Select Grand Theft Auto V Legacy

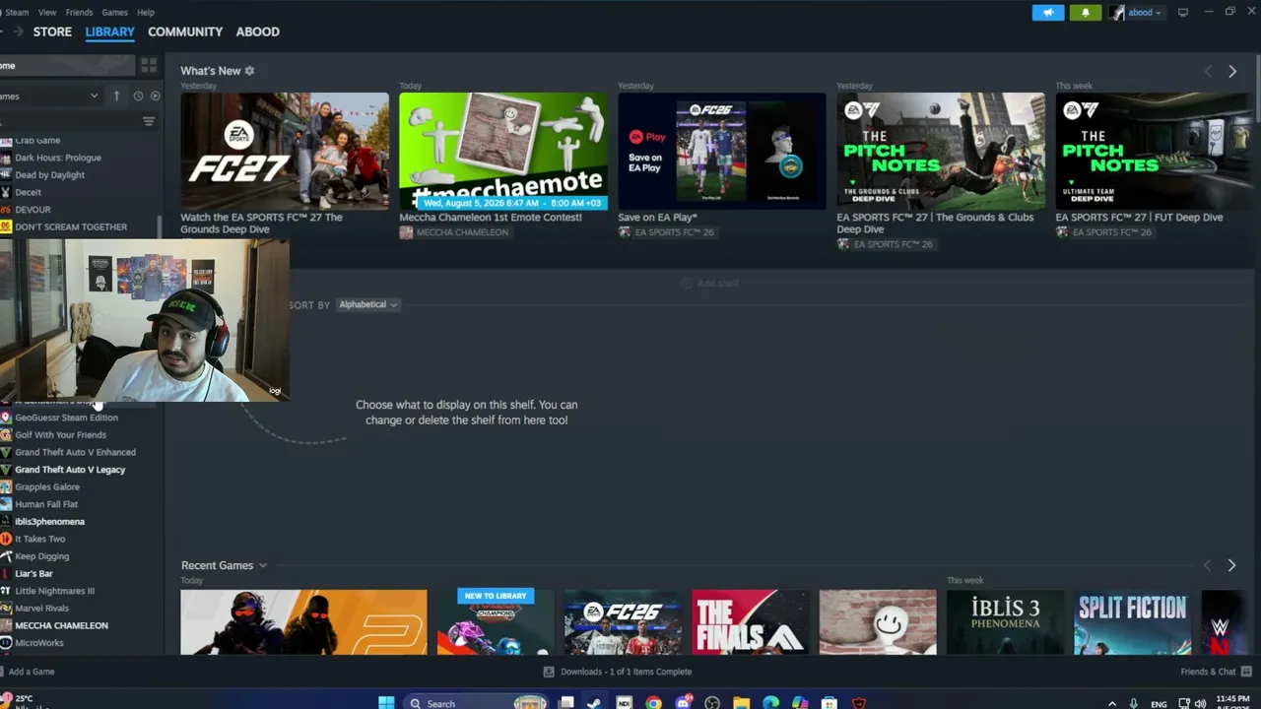point(70,470)
